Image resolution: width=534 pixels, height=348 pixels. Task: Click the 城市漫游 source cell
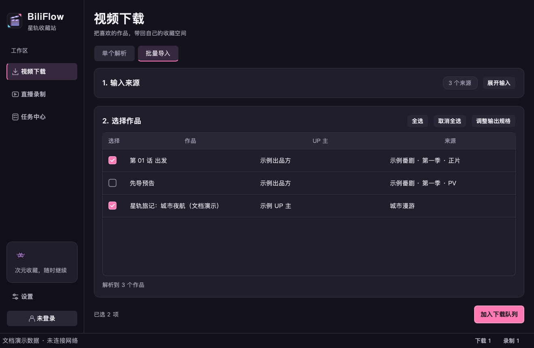point(402,206)
